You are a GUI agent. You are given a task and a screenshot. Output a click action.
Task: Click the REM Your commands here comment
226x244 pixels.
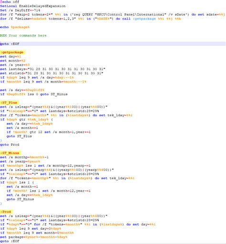coord(23,35)
